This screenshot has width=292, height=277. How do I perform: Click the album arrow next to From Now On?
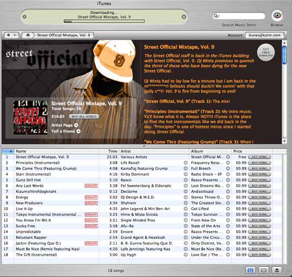(x=228, y=220)
